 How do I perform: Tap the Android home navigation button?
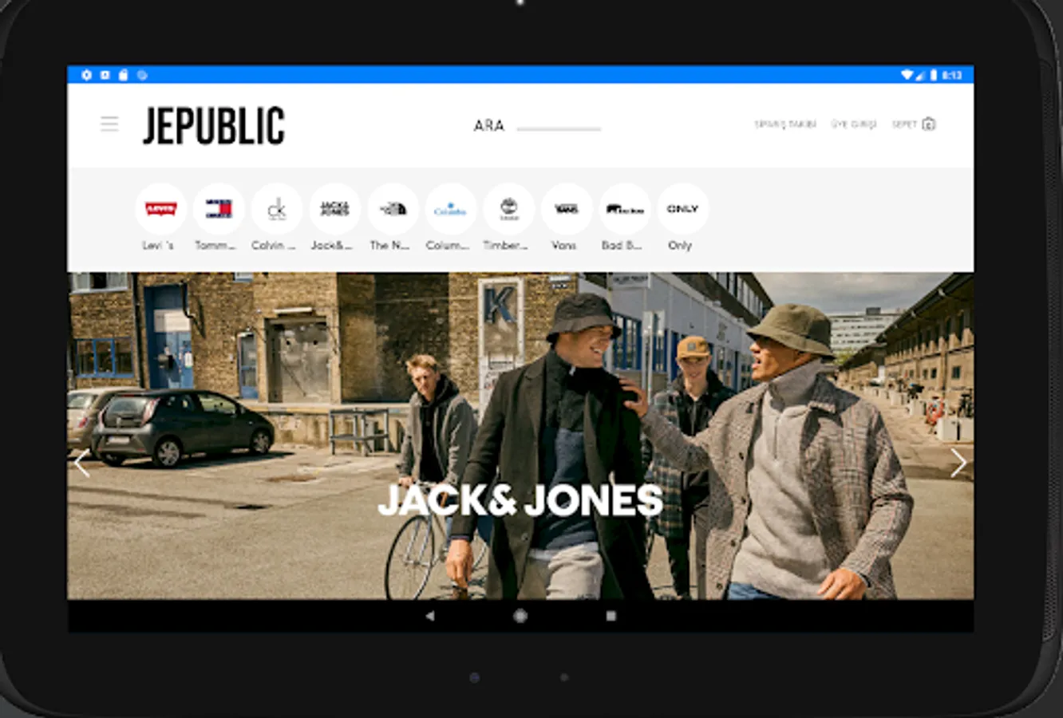click(x=520, y=616)
